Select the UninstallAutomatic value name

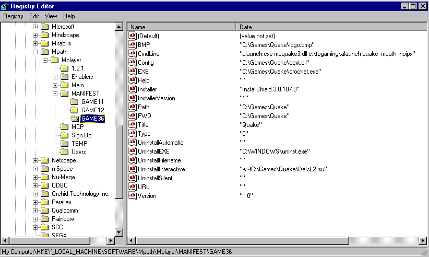[x=161, y=142]
